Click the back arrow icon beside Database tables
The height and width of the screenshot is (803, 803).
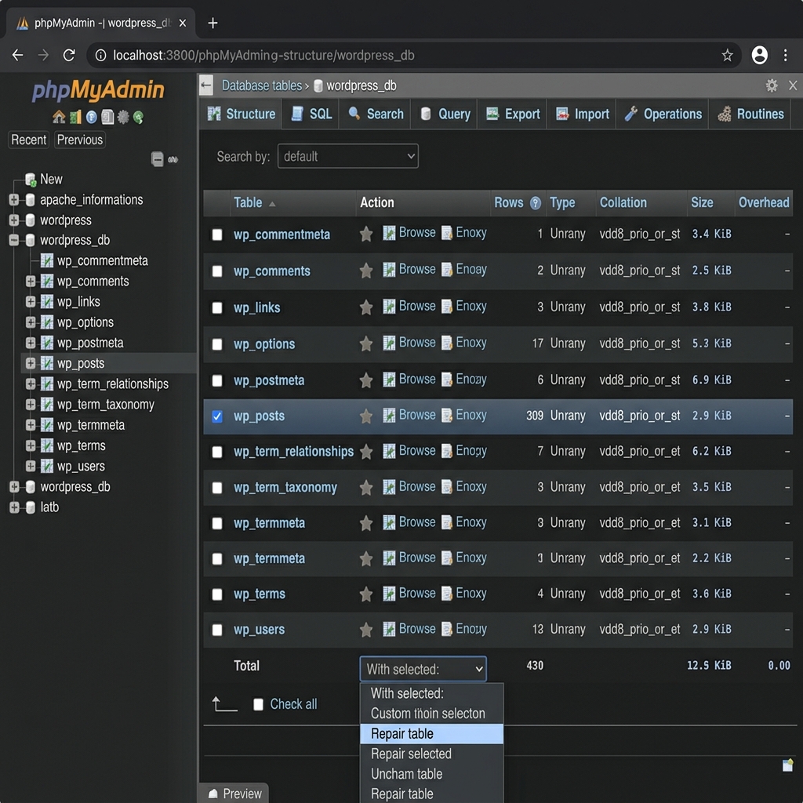pos(206,85)
